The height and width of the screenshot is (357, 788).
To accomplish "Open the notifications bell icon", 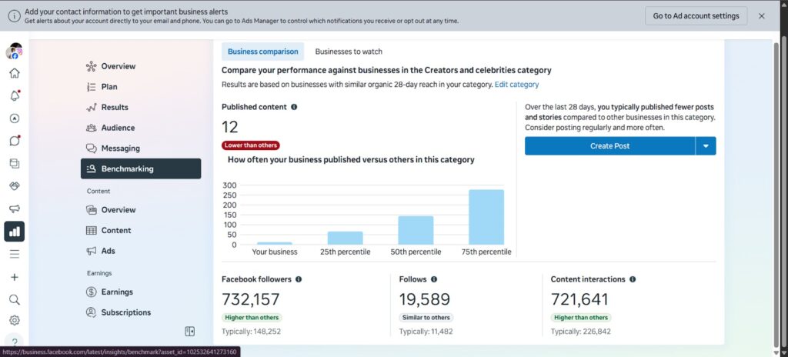I will pos(15,95).
